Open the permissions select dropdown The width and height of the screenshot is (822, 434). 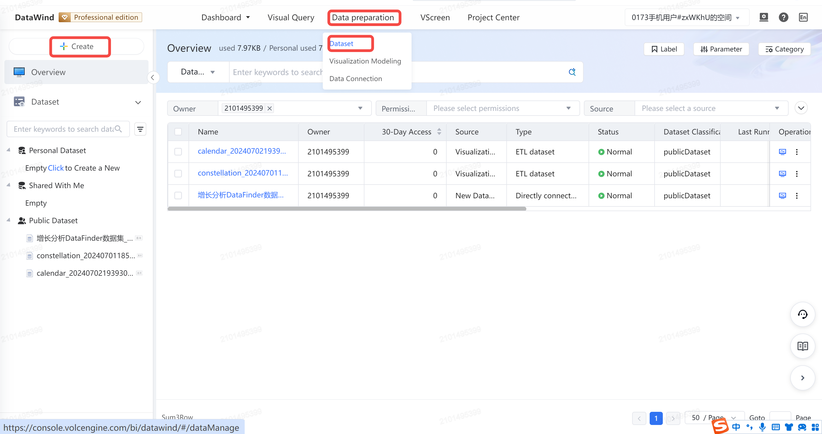click(503, 108)
